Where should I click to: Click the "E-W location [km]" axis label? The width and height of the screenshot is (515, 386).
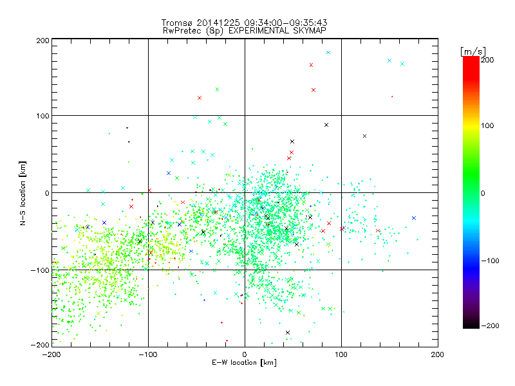click(x=244, y=362)
